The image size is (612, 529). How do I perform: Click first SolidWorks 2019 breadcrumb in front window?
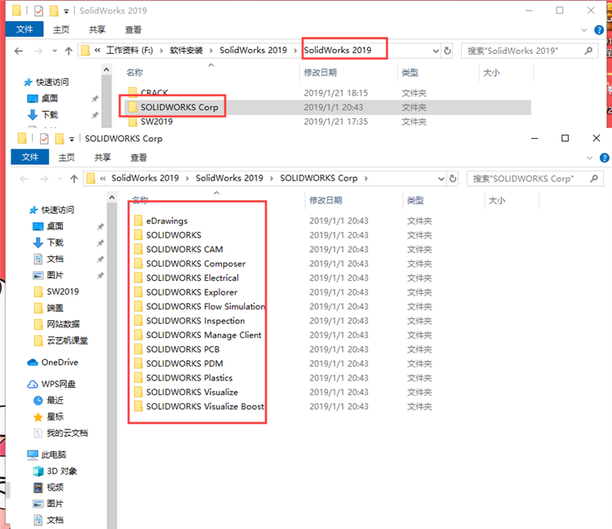pos(144,179)
